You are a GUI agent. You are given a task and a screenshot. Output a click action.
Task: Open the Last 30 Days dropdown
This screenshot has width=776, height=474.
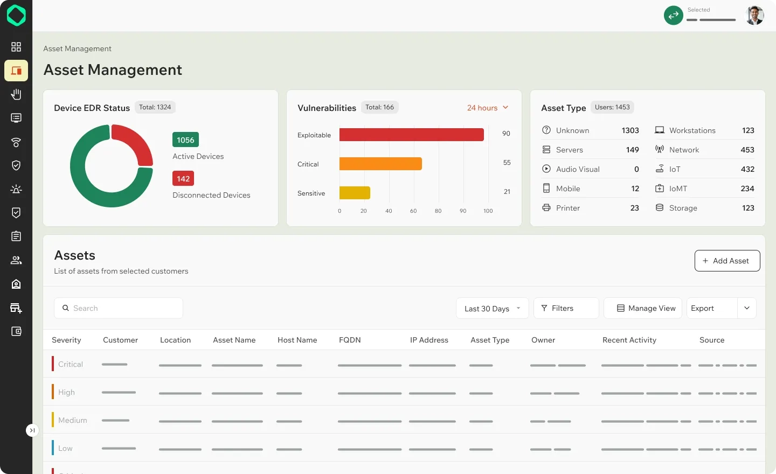pos(493,308)
